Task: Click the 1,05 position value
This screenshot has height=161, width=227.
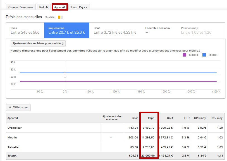Action: (x=220, y=147)
